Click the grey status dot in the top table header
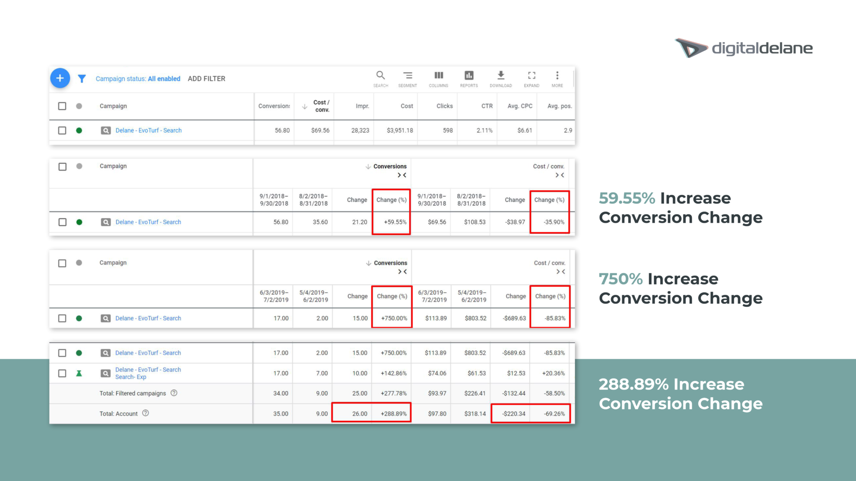The width and height of the screenshot is (856, 481). point(79,106)
